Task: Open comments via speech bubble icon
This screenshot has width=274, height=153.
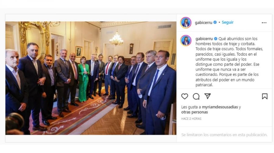Action: (196, 96)
